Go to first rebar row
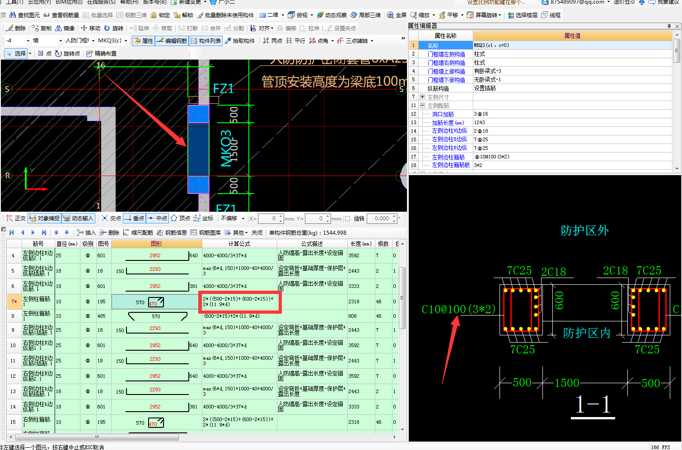This screenshot has height=450, width=682. (x=12, y=232)
